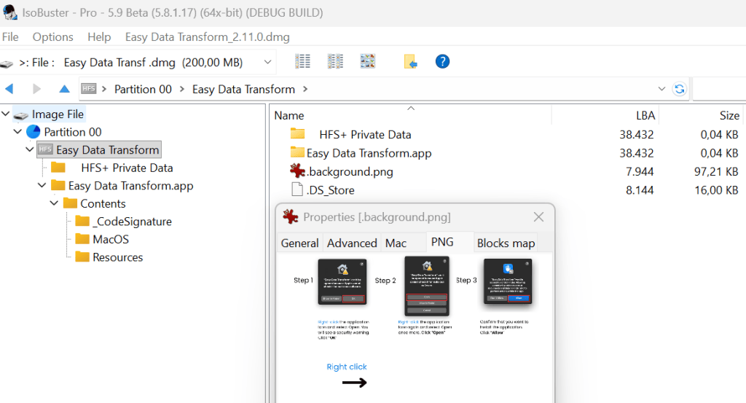Select Partition 00 in the breadcrumb path

point(143,90)
